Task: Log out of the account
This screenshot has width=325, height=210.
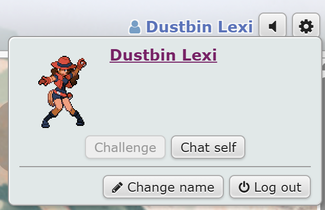Action: [270, 187]
